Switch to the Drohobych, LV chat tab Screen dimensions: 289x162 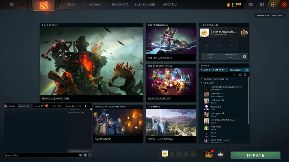pos(73,106)
